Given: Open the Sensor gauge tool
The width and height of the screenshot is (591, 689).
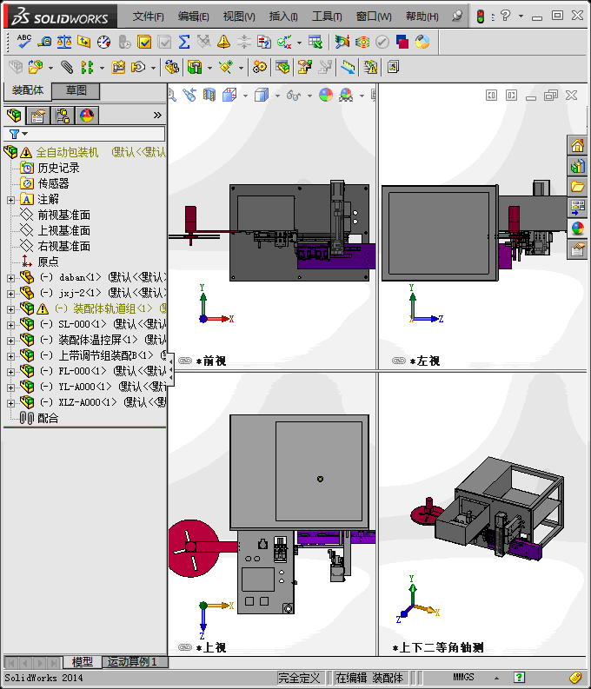Looking at the screenshot, I should click(x=104, y=42).
